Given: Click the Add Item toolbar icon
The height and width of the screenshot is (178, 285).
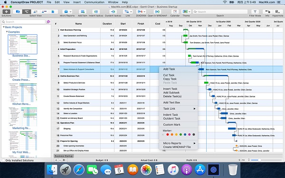Looking at the screenshot, I should click(x=83, y=11).
